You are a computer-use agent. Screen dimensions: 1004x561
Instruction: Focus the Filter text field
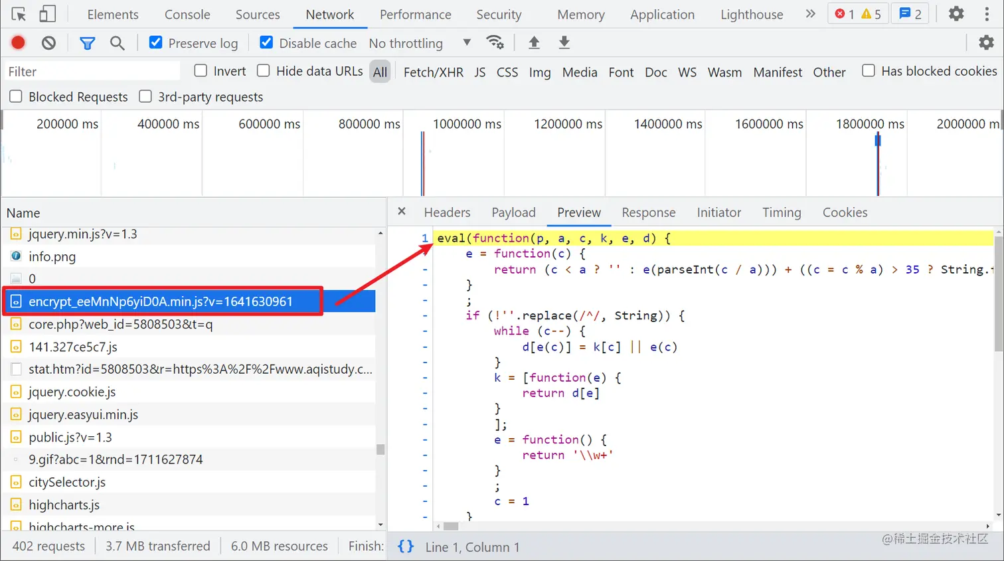(92, 71)
